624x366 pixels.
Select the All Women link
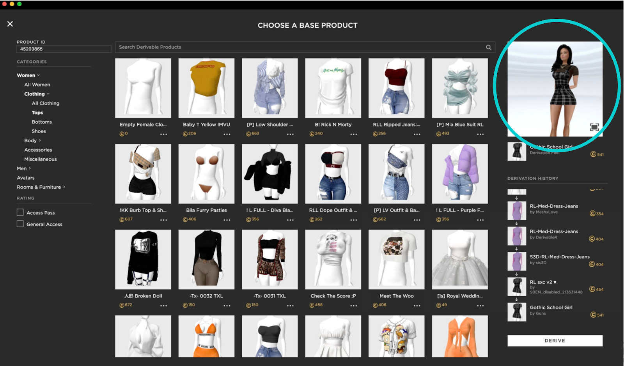point(37,84)
